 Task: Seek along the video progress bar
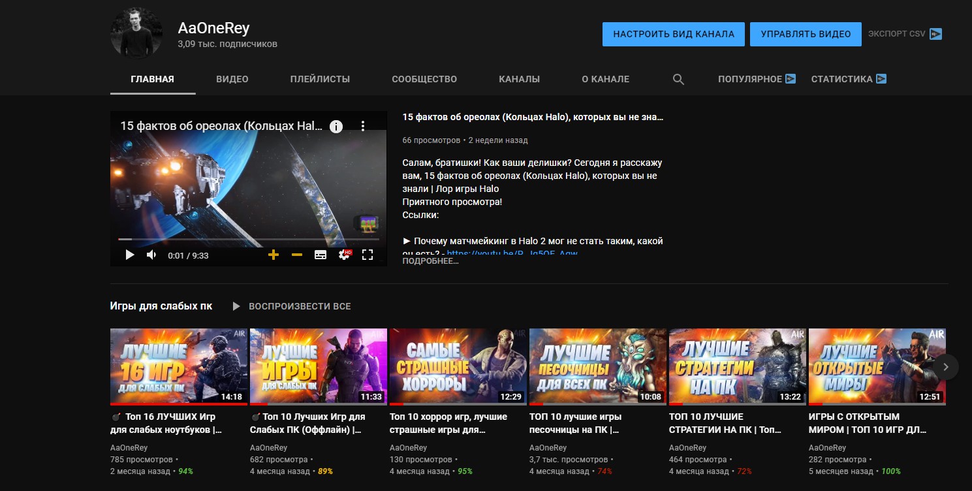(249, 239)
